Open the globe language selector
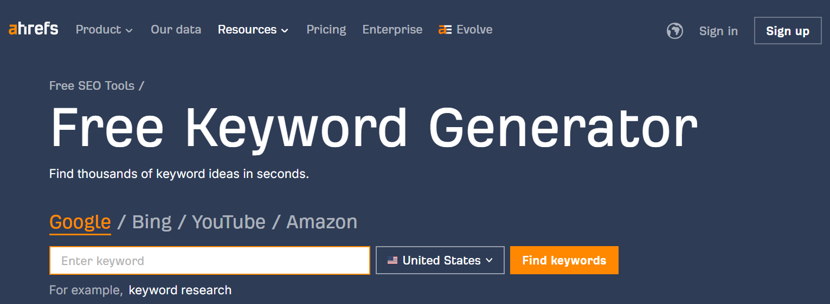Image resolution: width=830 pixels, height=304 pixels. (674, 31)
